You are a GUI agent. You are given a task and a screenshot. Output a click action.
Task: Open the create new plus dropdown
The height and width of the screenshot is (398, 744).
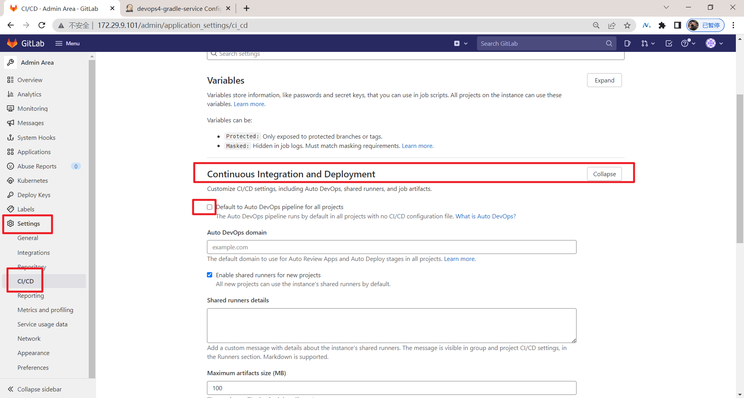[x=461, y=43]
